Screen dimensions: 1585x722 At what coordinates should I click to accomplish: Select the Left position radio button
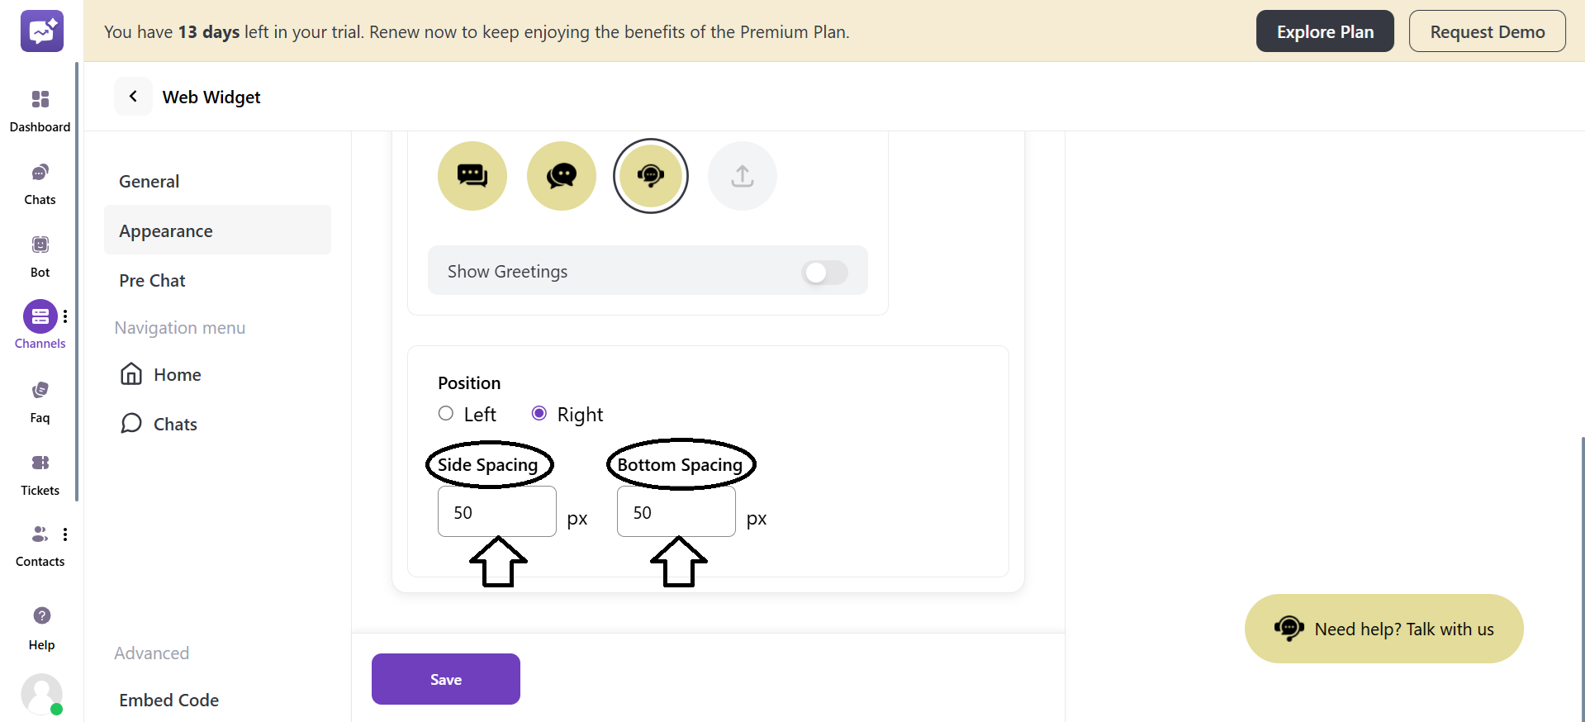(445, 413)
